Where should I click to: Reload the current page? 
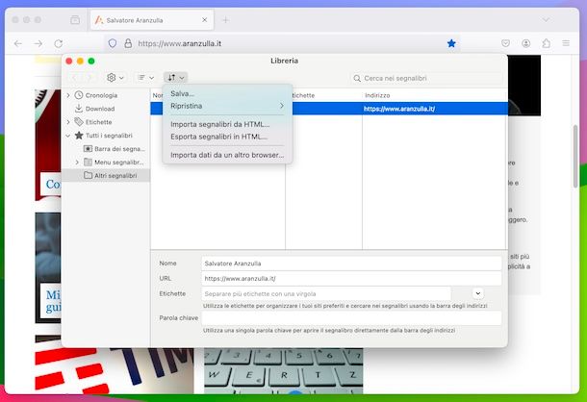59,44
